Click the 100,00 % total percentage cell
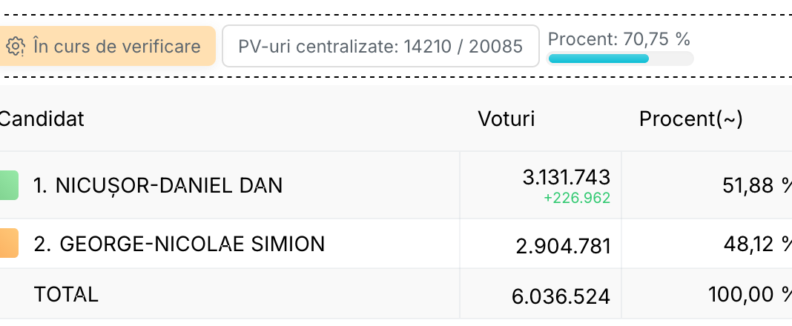The image size is (792, 326). [x=750, y=294]
